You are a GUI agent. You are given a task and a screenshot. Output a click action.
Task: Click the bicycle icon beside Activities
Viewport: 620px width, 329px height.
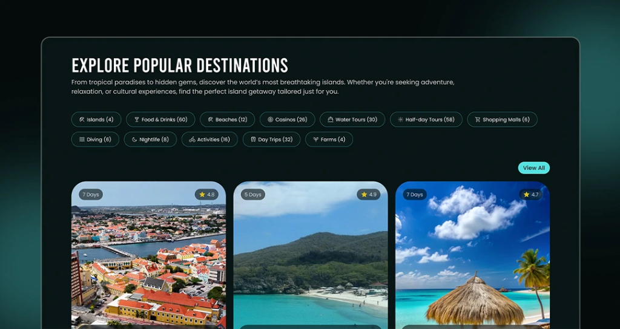tap(192, 140)
